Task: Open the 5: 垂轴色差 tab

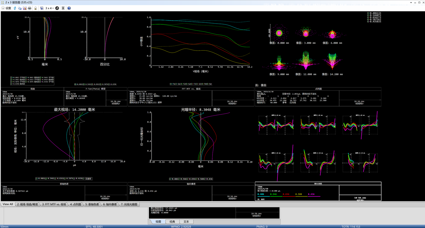Action: (x=92, y=204)
